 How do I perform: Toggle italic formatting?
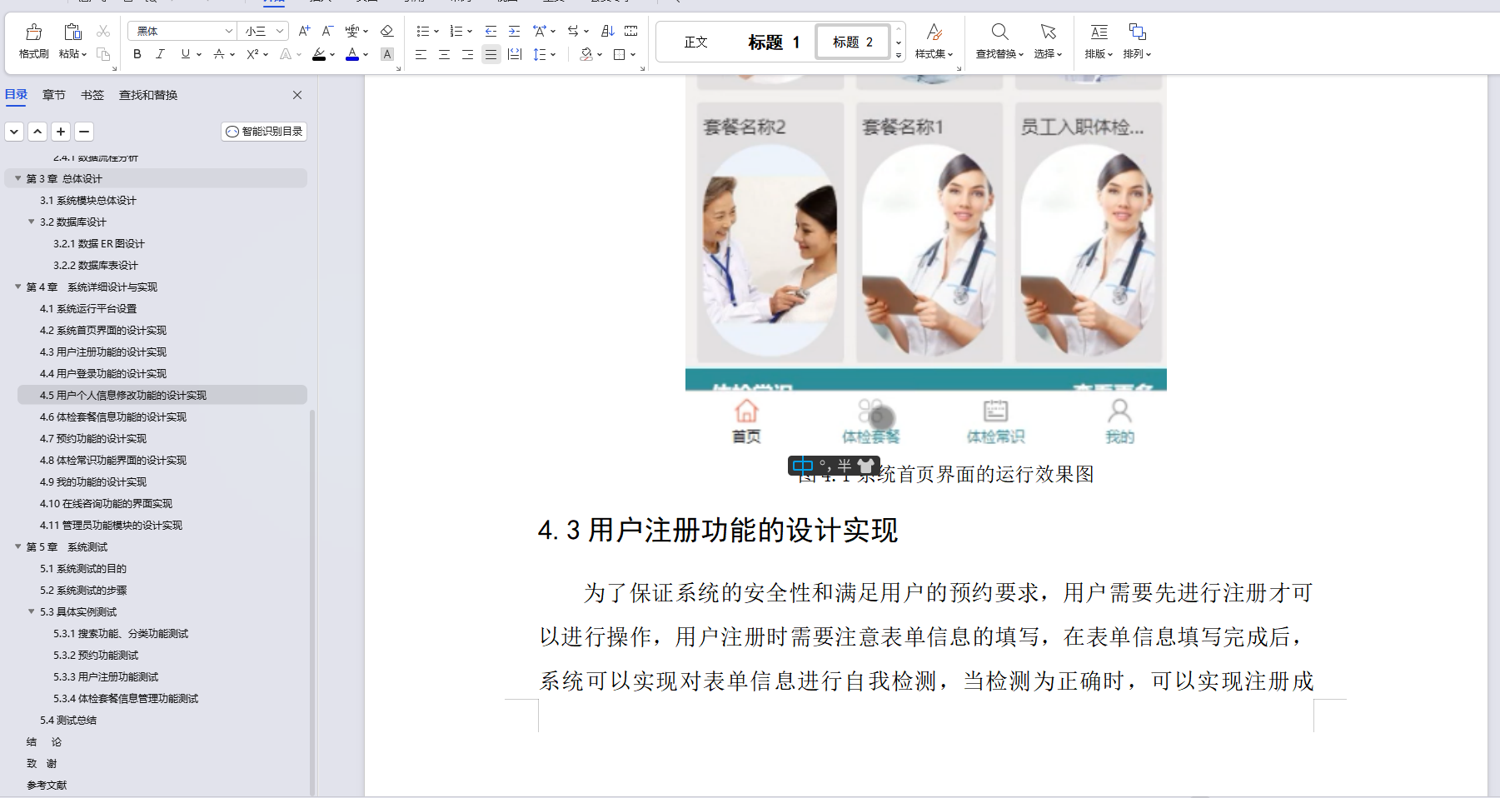160,54
